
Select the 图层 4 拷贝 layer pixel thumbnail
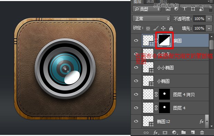click(148, 94)
